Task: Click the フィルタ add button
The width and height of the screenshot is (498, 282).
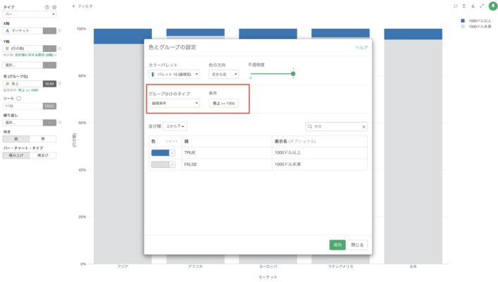Action: coord(82,6)
